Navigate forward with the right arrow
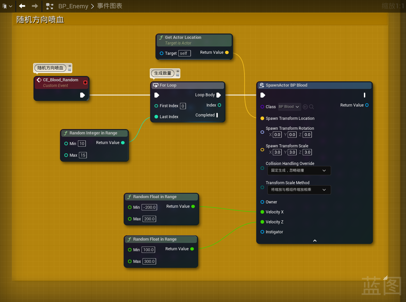Image resolution: width=406 pixels, height=302 pixels. coord(35,6)
